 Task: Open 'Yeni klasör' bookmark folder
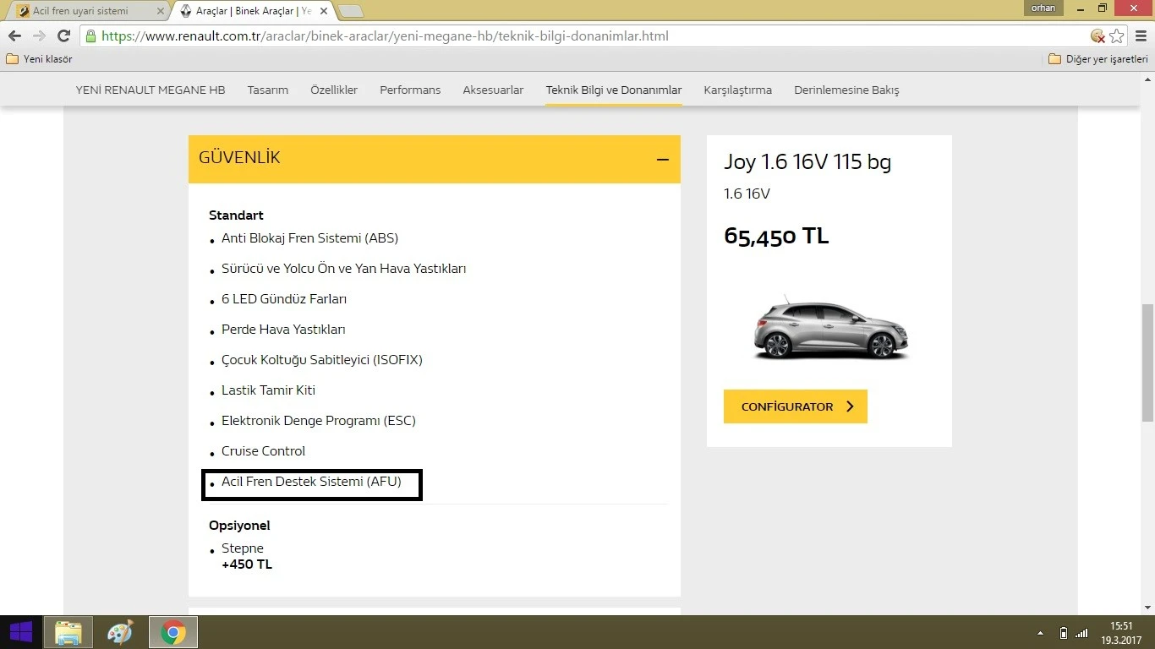[x=40, y=59]
